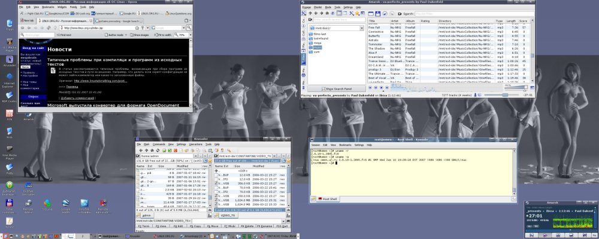Click Opera Find in page field
This screenshot has height=239, width=599.
tap(37, 35)
